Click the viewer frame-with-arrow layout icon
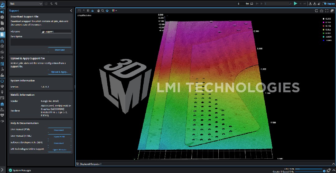The width and height of the screenshot is (336, 173). pyautogui.click(x=316, y=11)
